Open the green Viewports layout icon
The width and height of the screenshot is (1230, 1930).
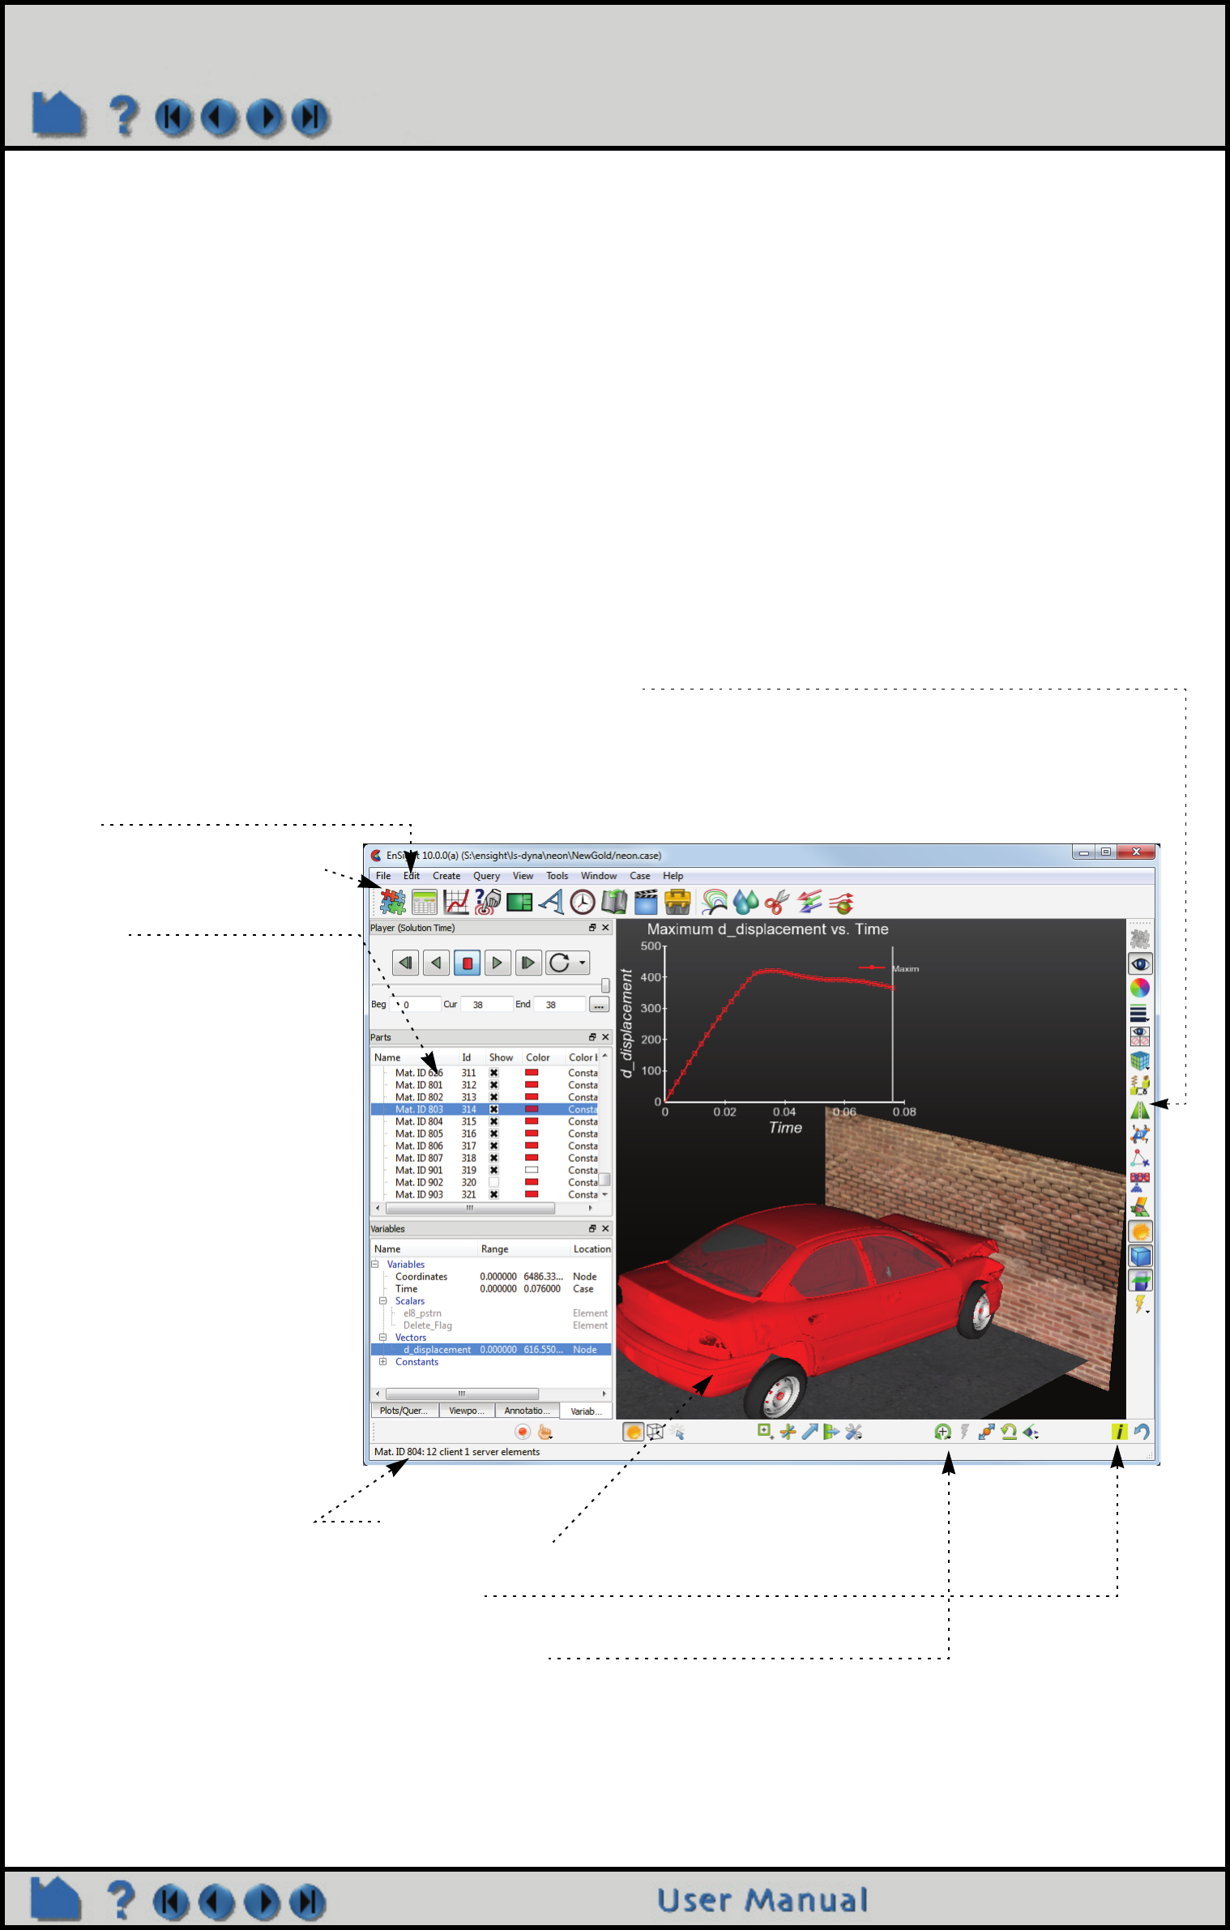pos(519,902)
